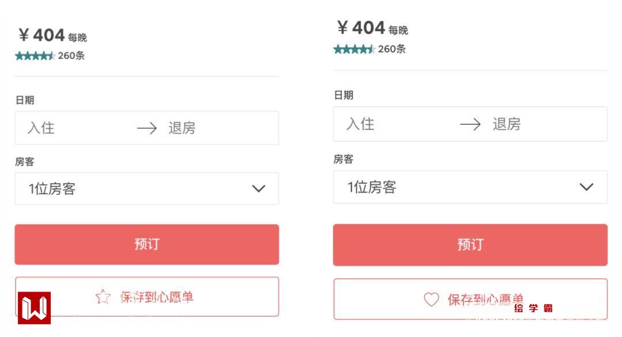Click the star rating in the right panel
The image size is (622, 337).
tap(354, 49)
